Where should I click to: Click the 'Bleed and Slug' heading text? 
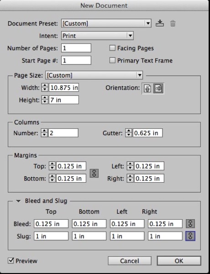tap(46, 201)
